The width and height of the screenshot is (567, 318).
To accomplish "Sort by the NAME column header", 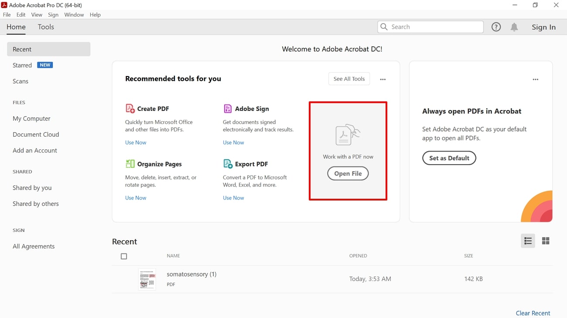I will [173, 256].
